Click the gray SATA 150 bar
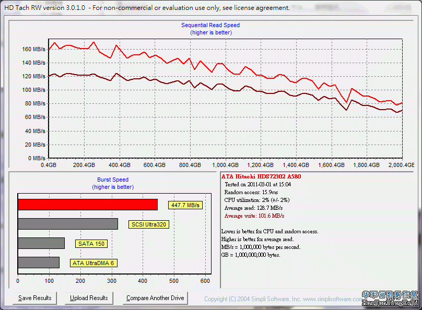Image resolution: width=422 pixels, height=310 pixels. 41,243
